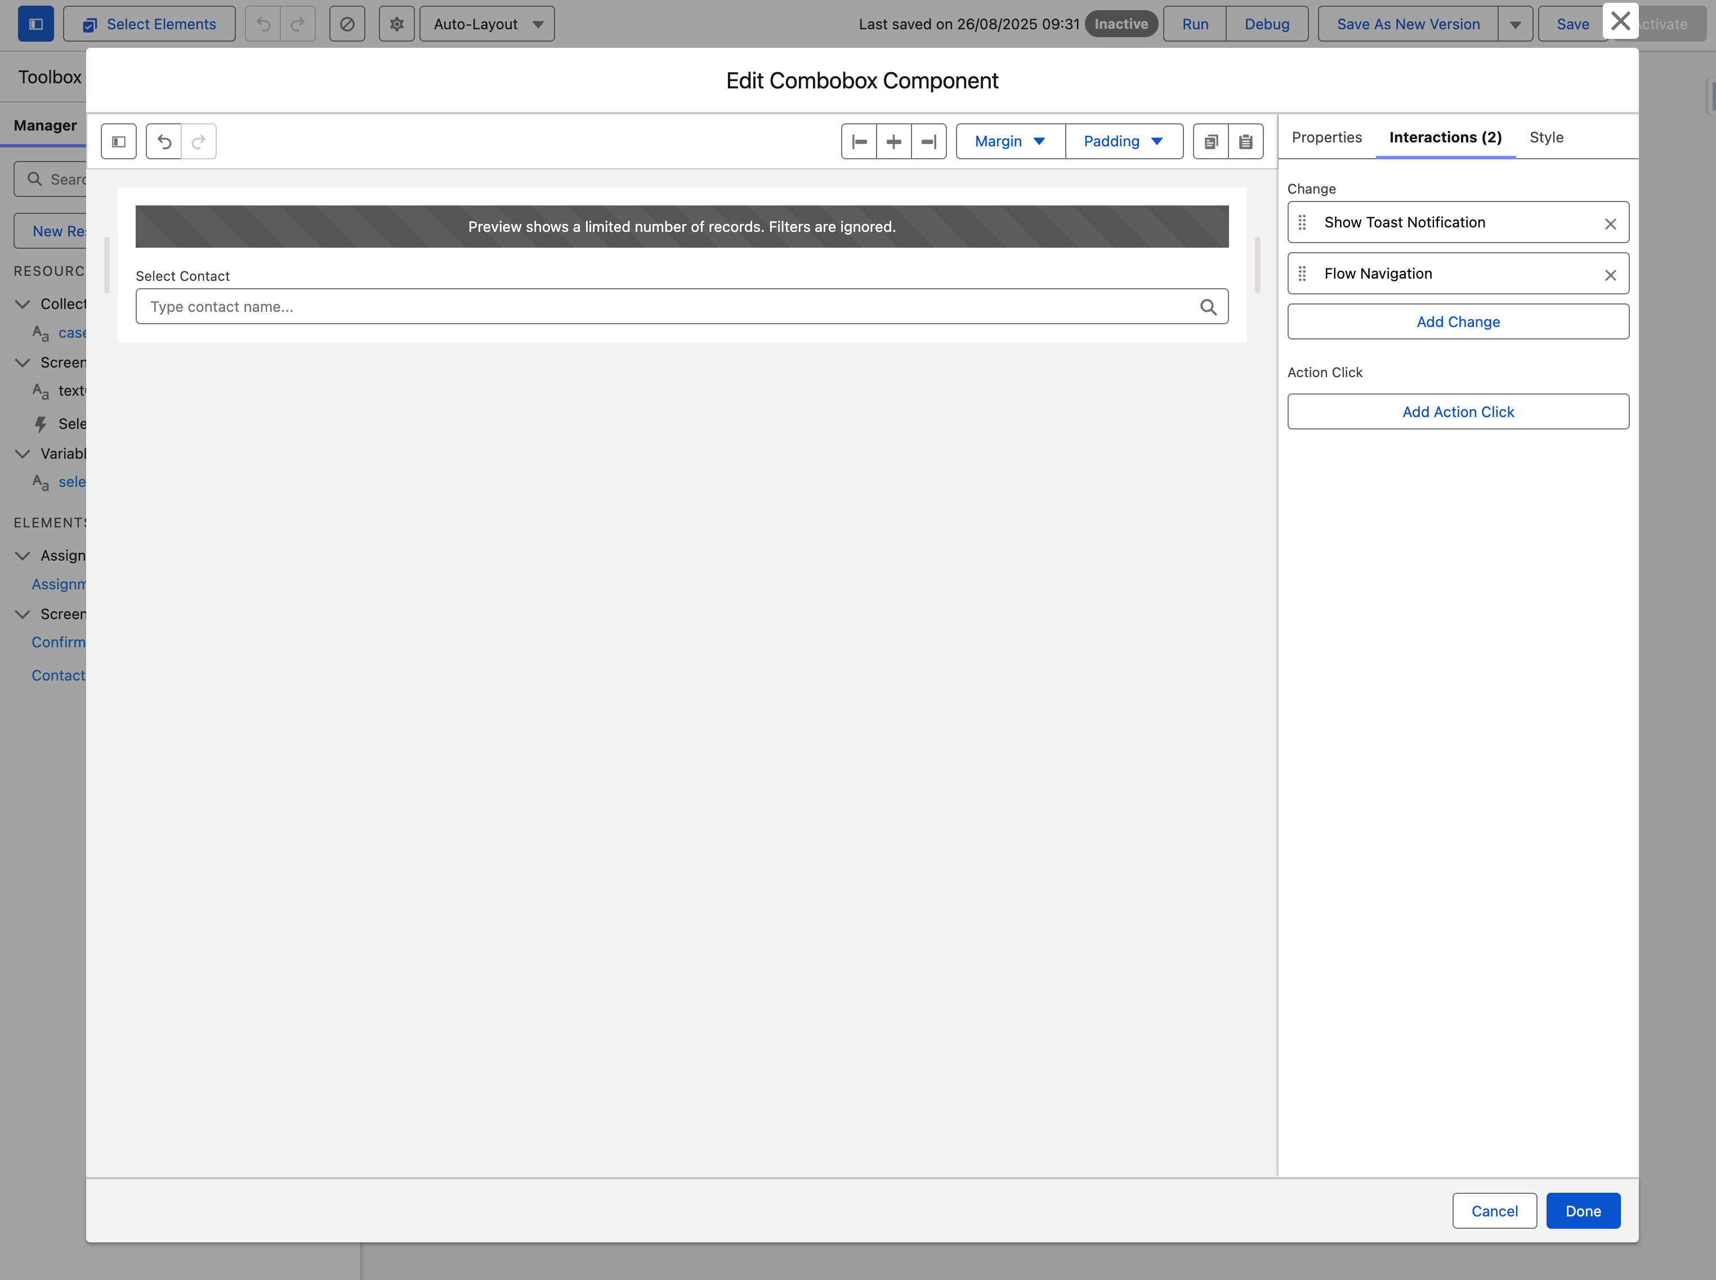This screenshot has width=1716, height=1280.
Task: Open the Padding dropdown
Action: pos(1123,142)
